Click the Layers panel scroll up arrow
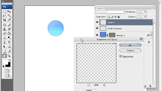The width and height of the screenshot is (162, 91). 154,21
